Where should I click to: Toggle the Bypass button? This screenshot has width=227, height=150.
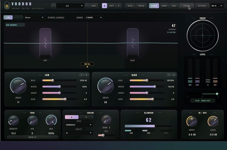click(187, 6)
